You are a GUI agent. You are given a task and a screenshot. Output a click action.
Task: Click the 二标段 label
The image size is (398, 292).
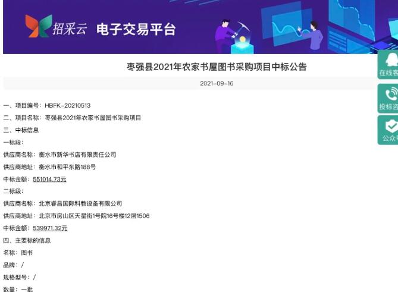(13, 191)
